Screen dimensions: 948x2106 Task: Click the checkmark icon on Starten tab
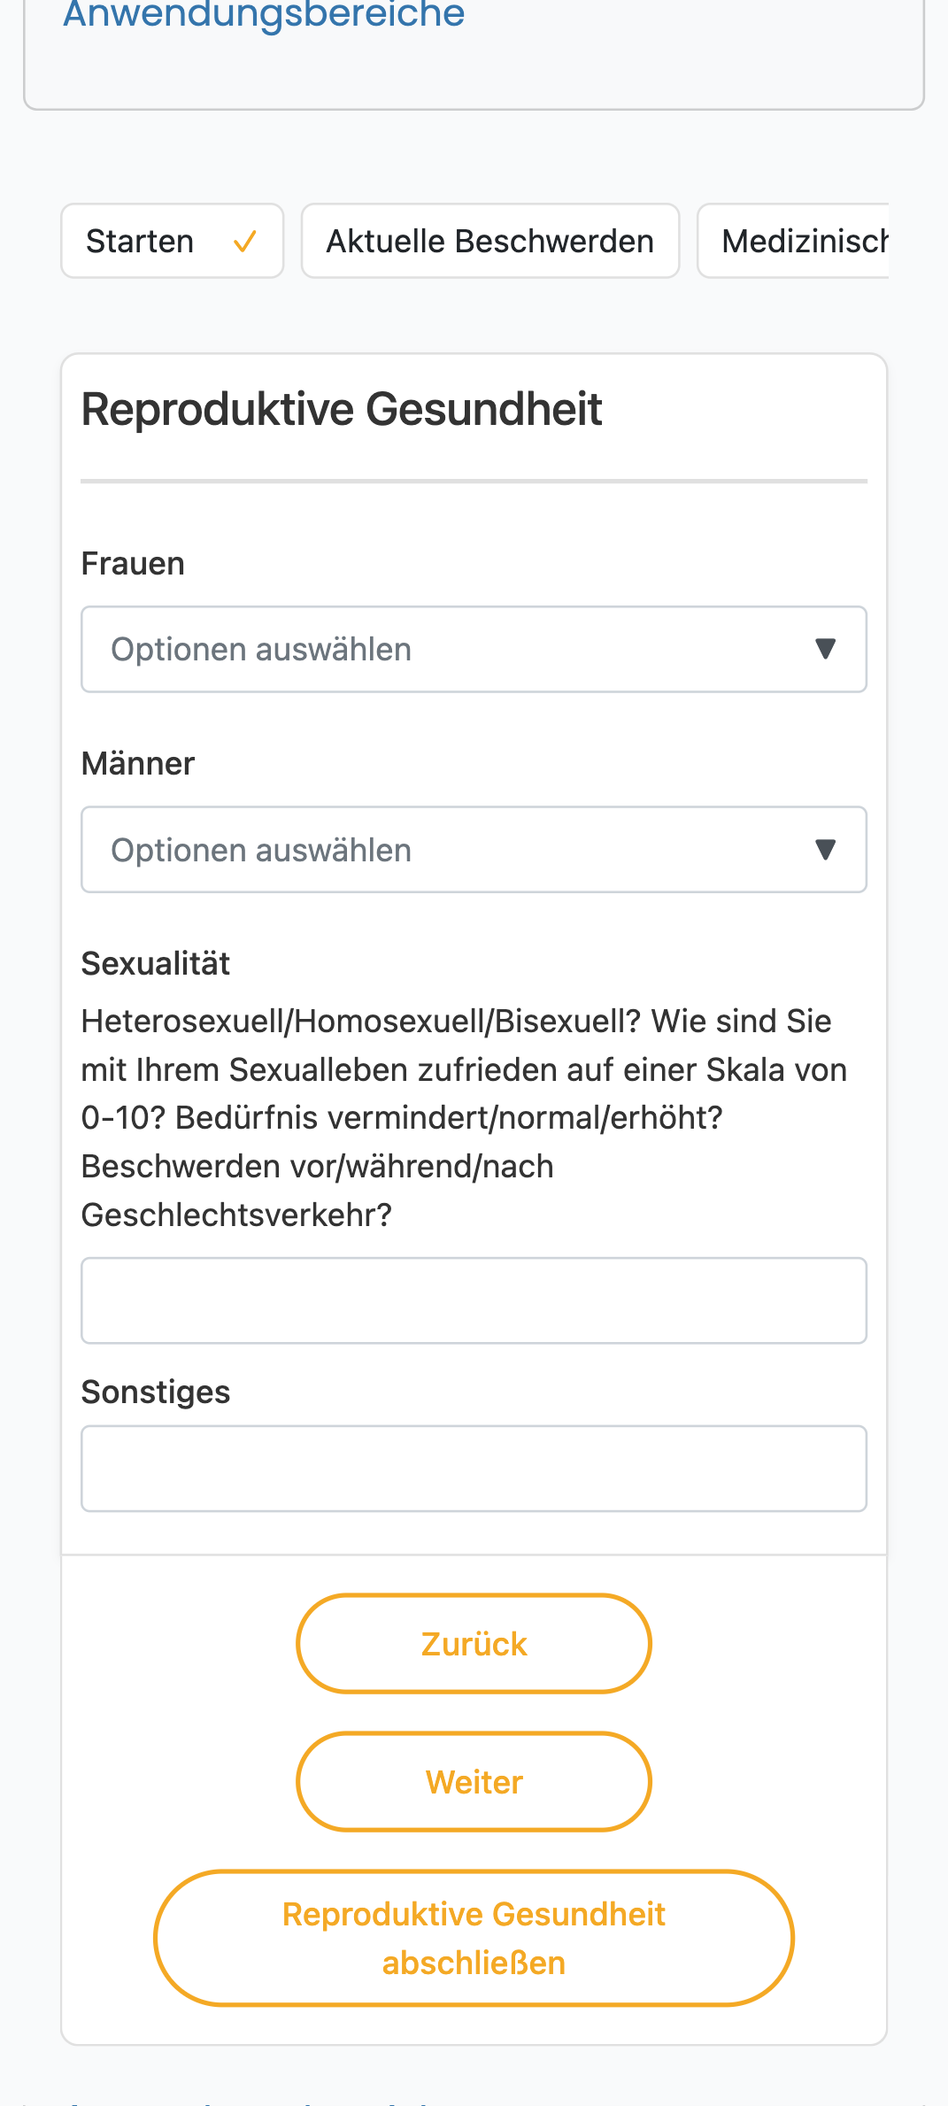pyautogui.click(x=245, y=242)
